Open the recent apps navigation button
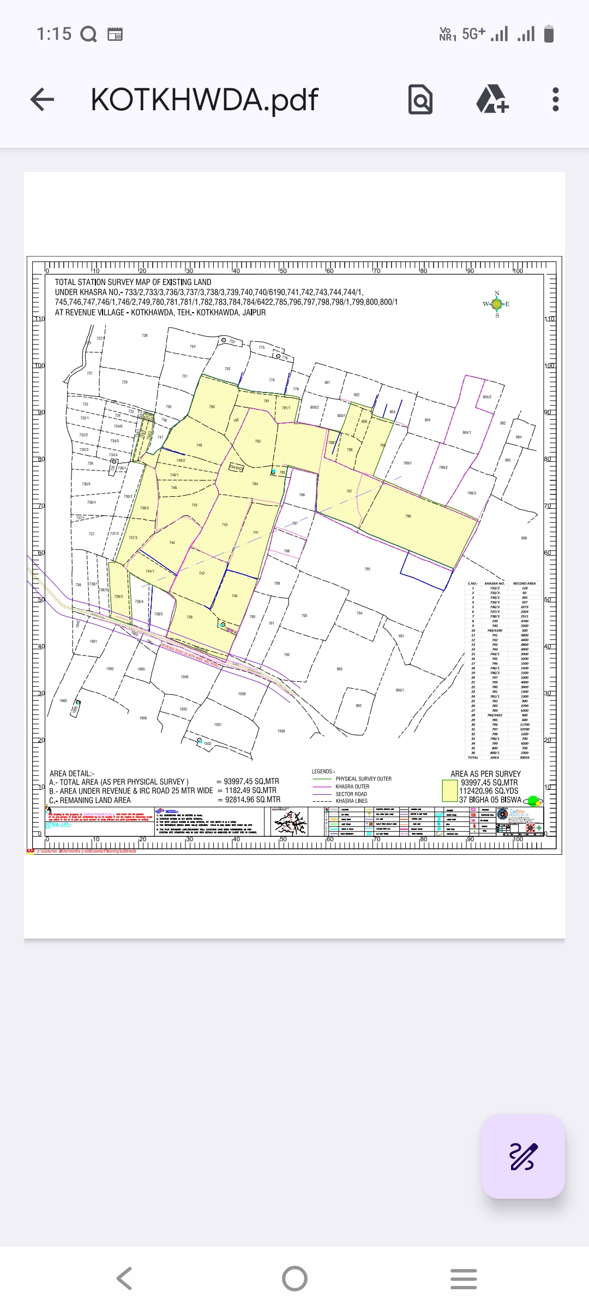 [464, 1278]
